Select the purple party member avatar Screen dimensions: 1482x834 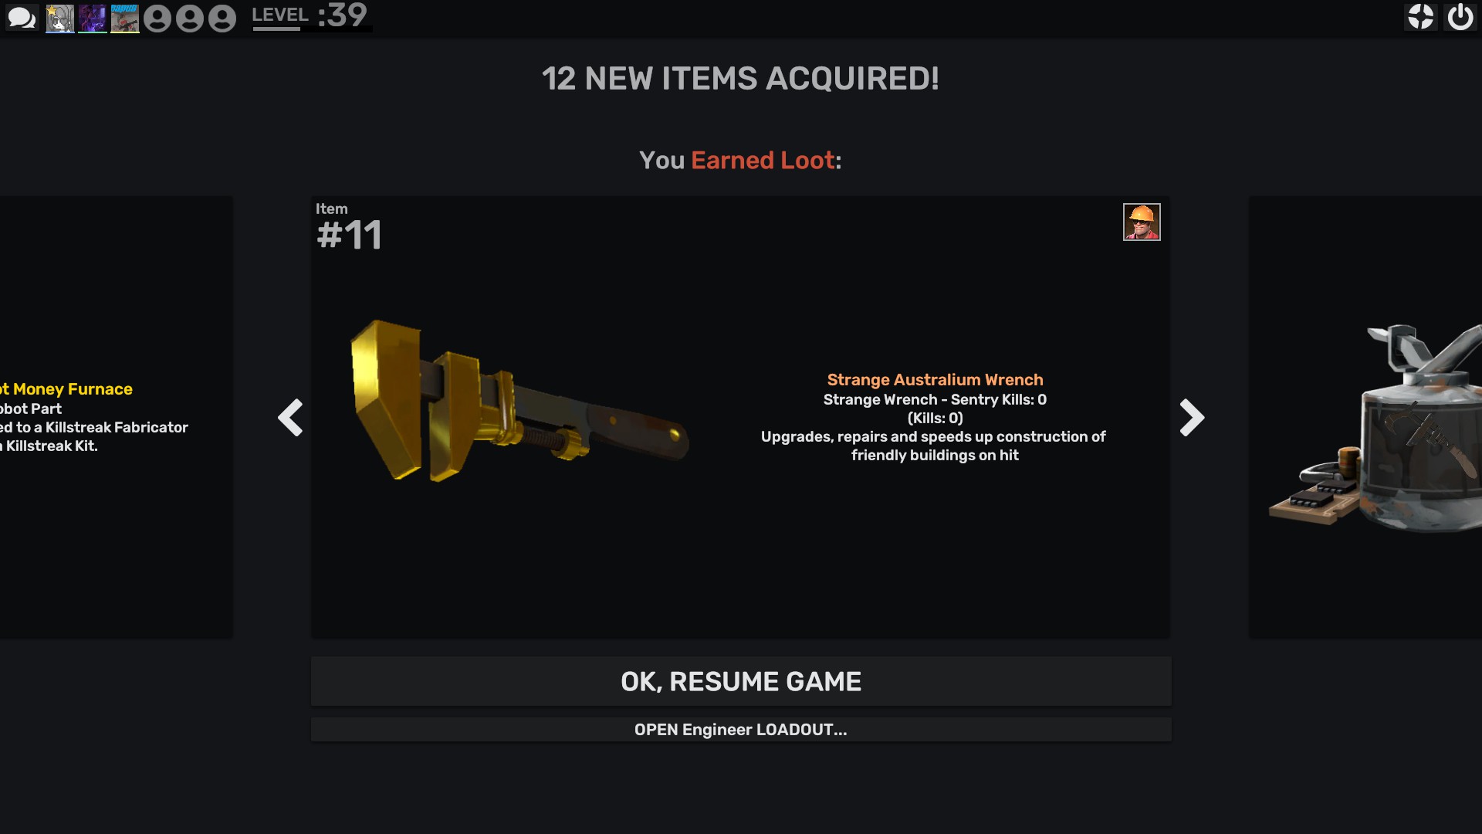pyautogui.click(x=93, y=19)
